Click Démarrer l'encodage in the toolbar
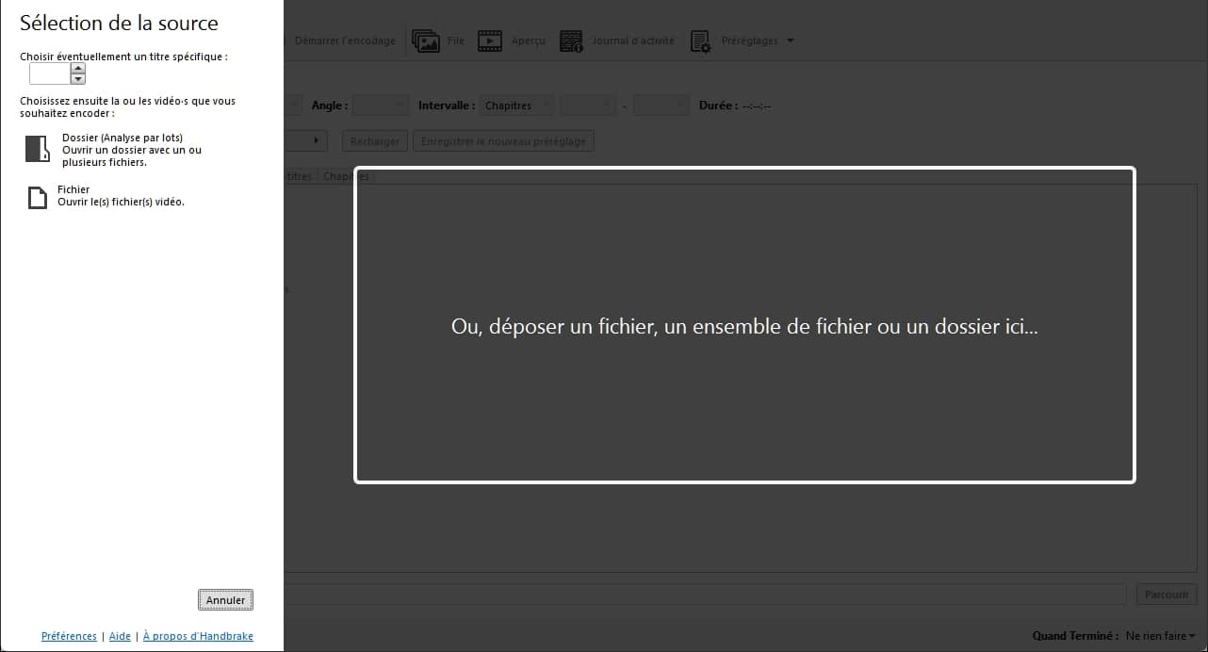The image size is (1208, 652). pos(344,41)
